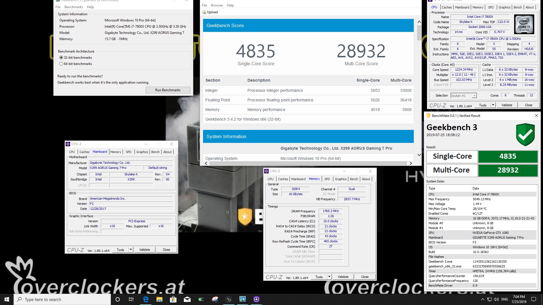
Task: Click the Cortana circle icon on taskbar
Action: [118, 299]
